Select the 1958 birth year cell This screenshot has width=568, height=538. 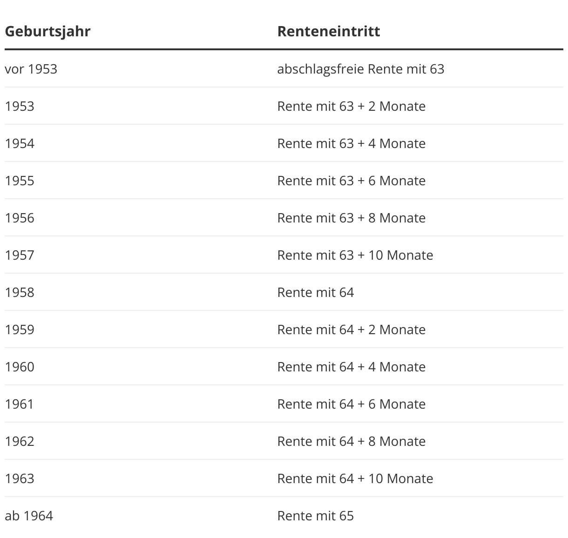click(x=20, y=292)
